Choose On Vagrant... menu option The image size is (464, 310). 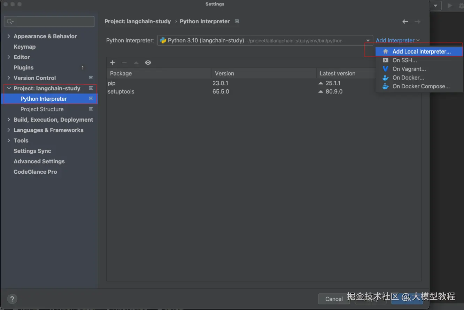click(419, 69)
